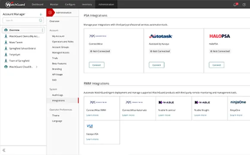250x155 pixels.
Task: Open Theme preferences
Action: coord(56,115)
